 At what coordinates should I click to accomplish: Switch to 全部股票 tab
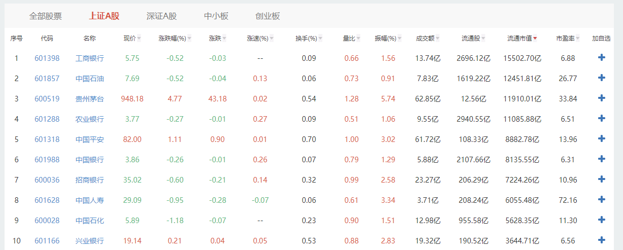click(46, 16)
